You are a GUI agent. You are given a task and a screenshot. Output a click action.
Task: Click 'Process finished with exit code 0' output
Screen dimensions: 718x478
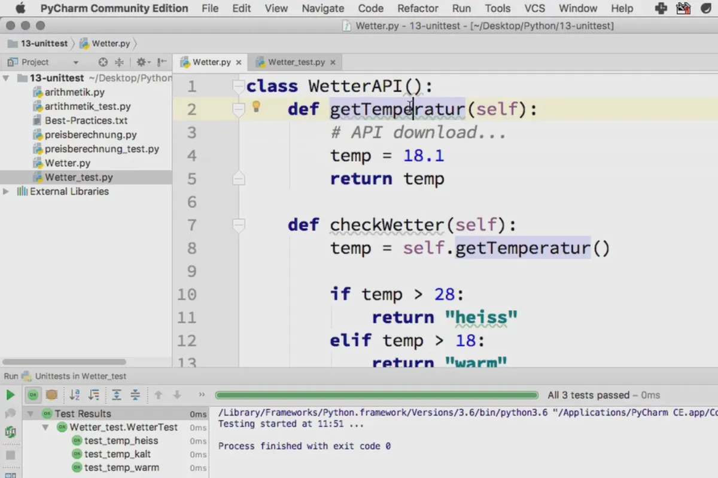pos(305,446)
